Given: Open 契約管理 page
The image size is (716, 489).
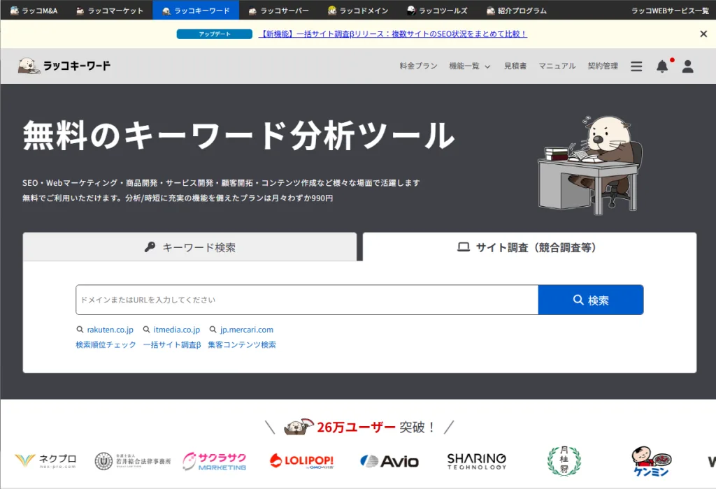Looking at the screenshot, I should coord(603,66).
